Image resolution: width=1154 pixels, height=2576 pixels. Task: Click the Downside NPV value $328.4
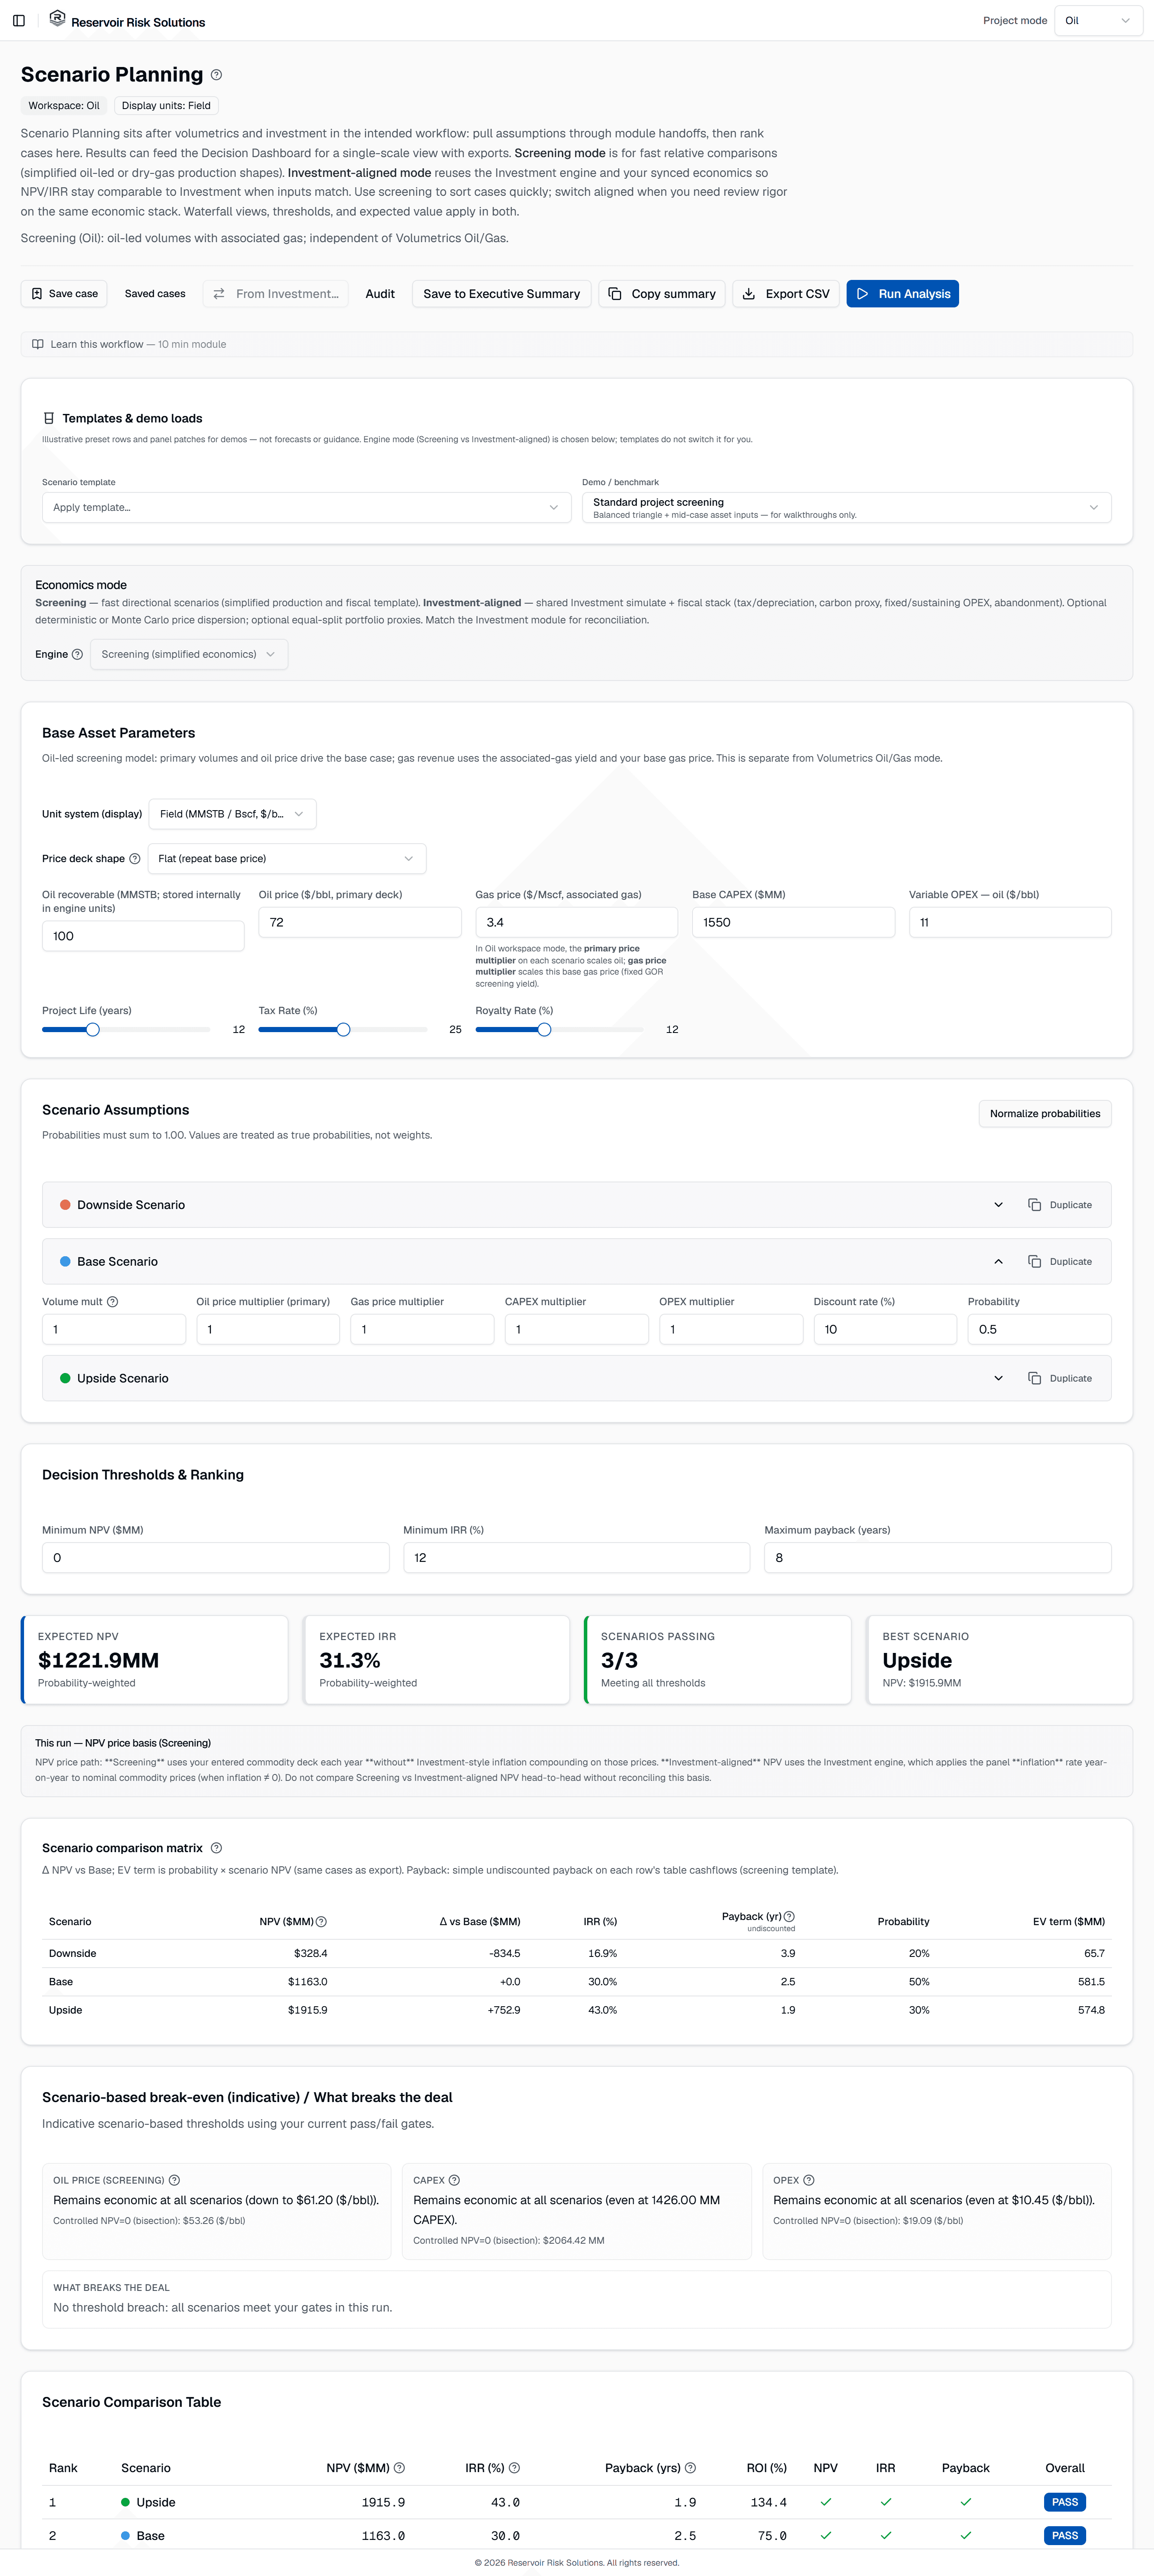(x=310, y=1953)
